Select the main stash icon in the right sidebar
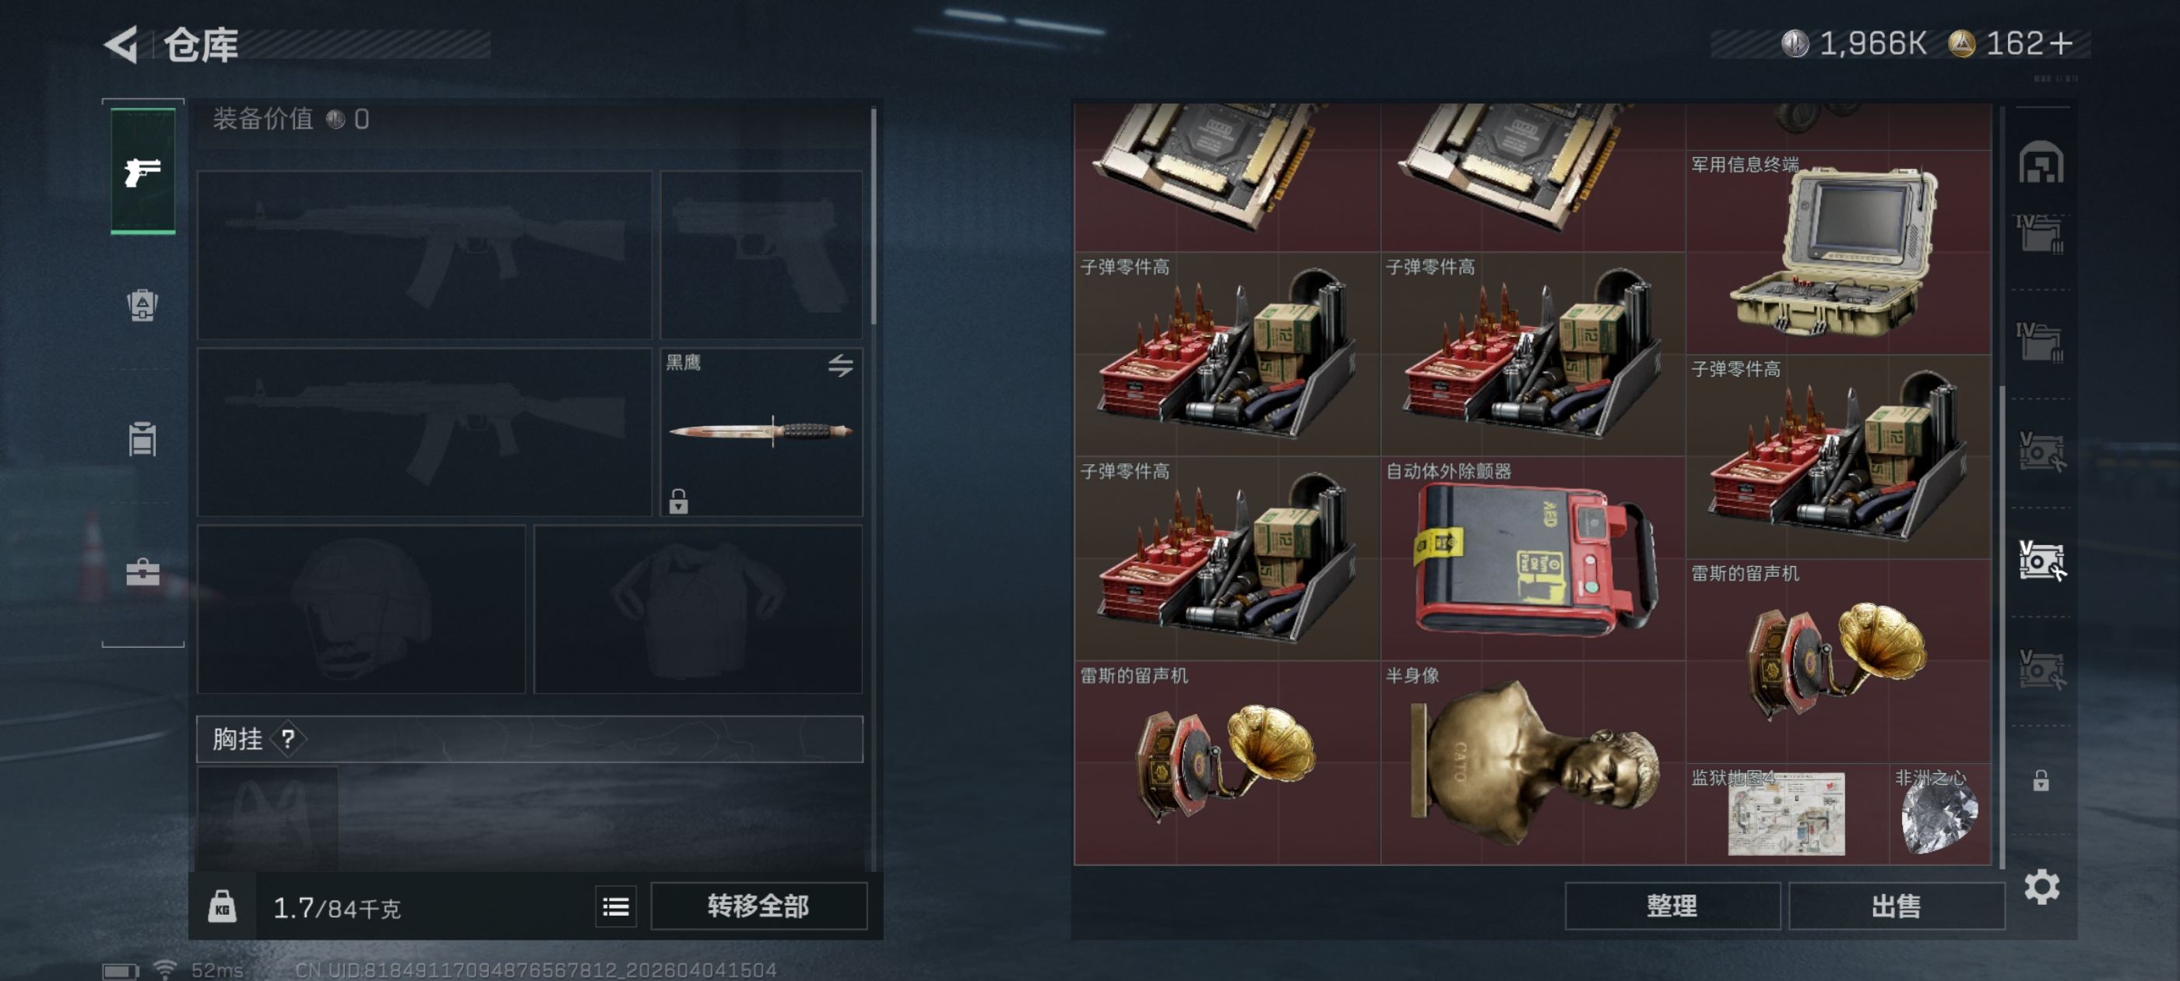This screenshot has height=981, width=2180. tap(2041, 162)
